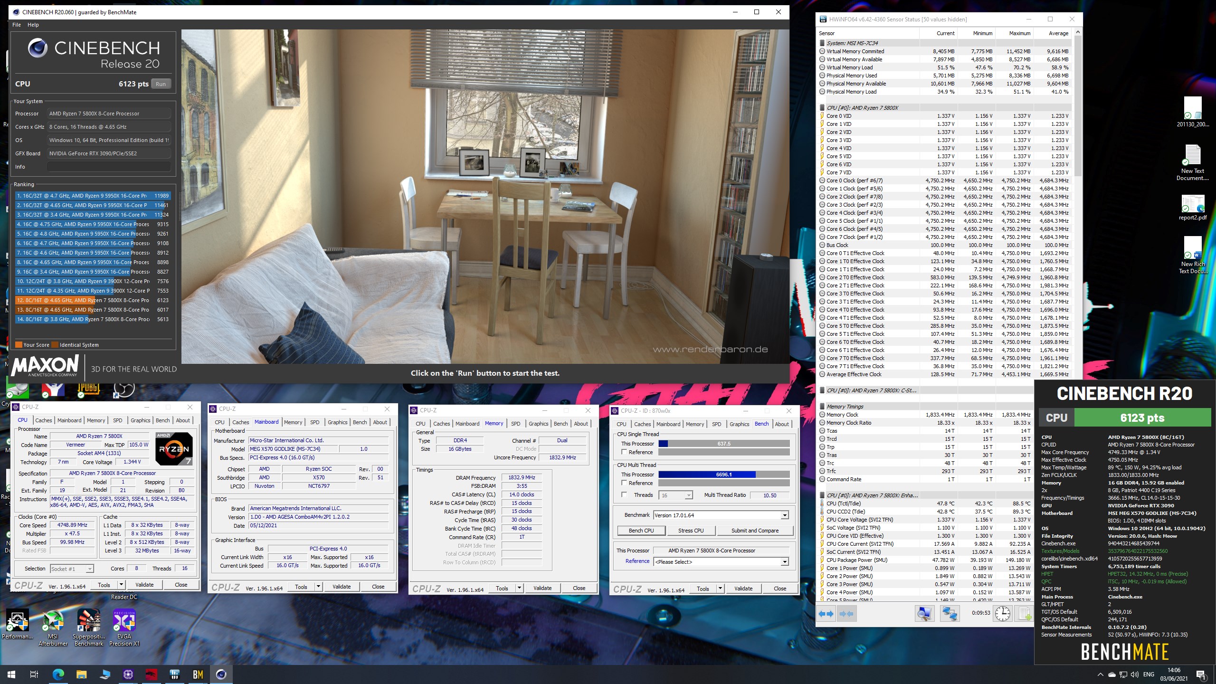The height and width of the screenshot is (684, 1216).
Task: Open Windows Start menu
Action: (11, 674)
